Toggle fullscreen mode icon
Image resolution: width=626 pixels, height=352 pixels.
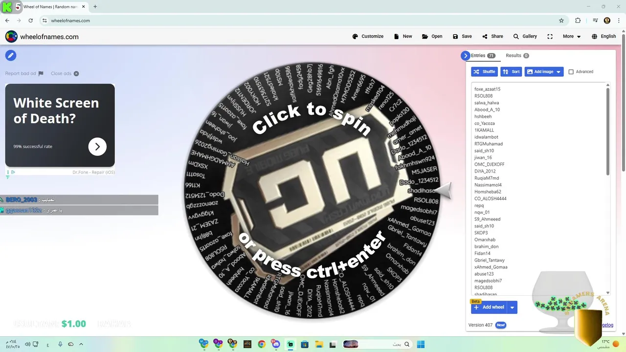tap(550, 36)
